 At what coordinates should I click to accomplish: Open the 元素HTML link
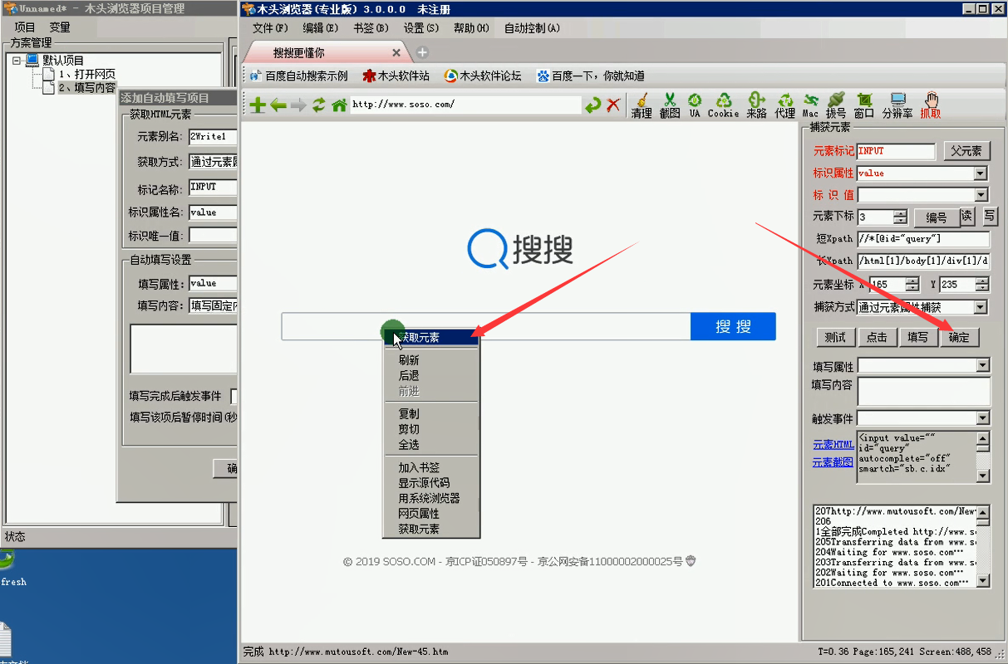[833, 445]
